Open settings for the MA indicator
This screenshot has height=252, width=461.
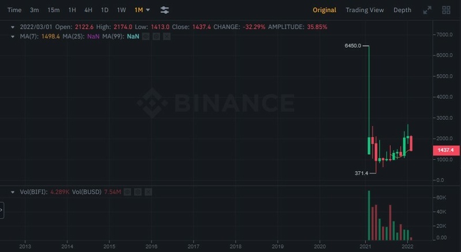(156, 36)
